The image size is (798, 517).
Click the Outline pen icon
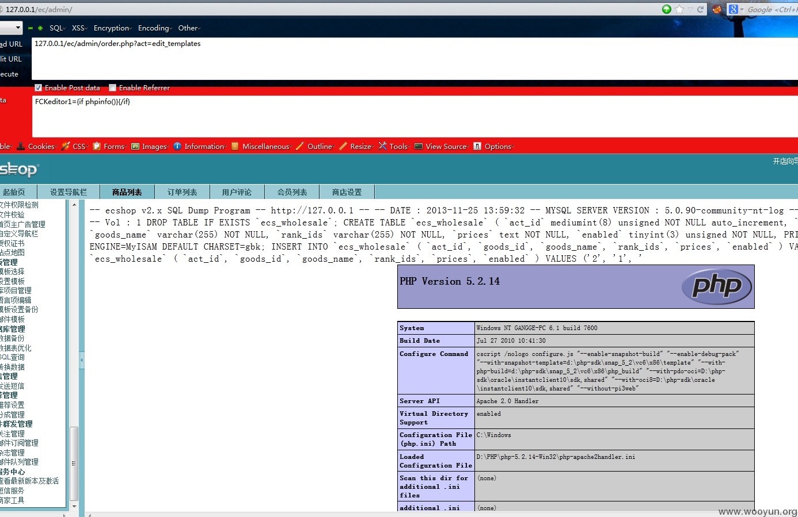300,146
